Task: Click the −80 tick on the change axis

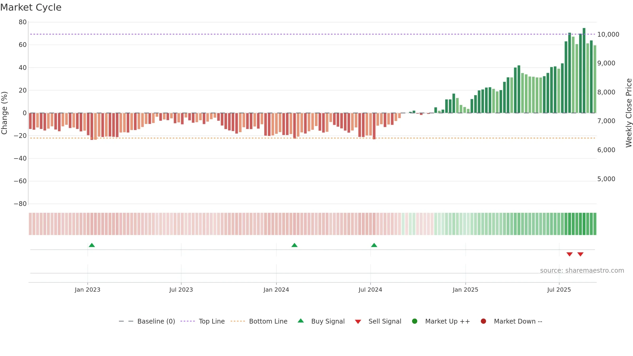Action: pos(20,204)
